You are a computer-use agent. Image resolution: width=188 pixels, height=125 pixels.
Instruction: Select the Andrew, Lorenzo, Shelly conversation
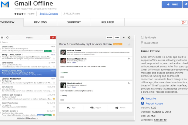tap(28, 73)
